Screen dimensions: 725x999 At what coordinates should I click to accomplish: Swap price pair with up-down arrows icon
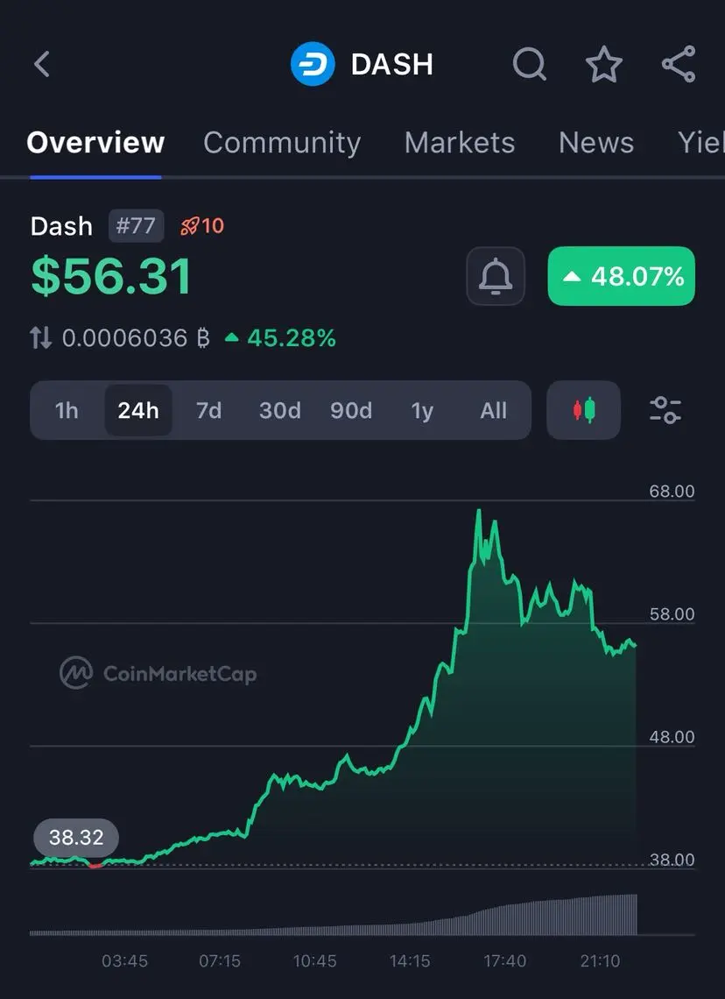tap(41, 337)
